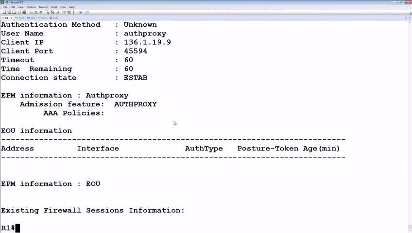The height and width of the screenshot is (233, 412).
Task: Open the Script menu
Action: click(x=54, y=7)
